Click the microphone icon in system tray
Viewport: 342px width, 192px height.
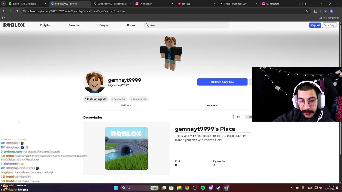tap(303, 188)
